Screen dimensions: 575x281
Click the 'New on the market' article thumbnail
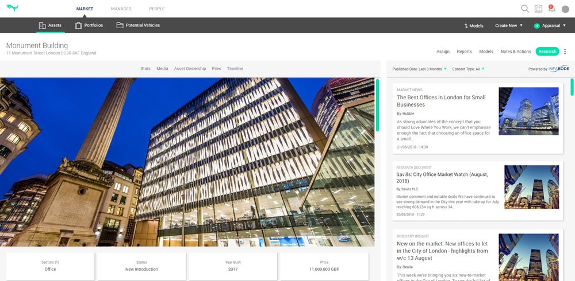point(528,257)
